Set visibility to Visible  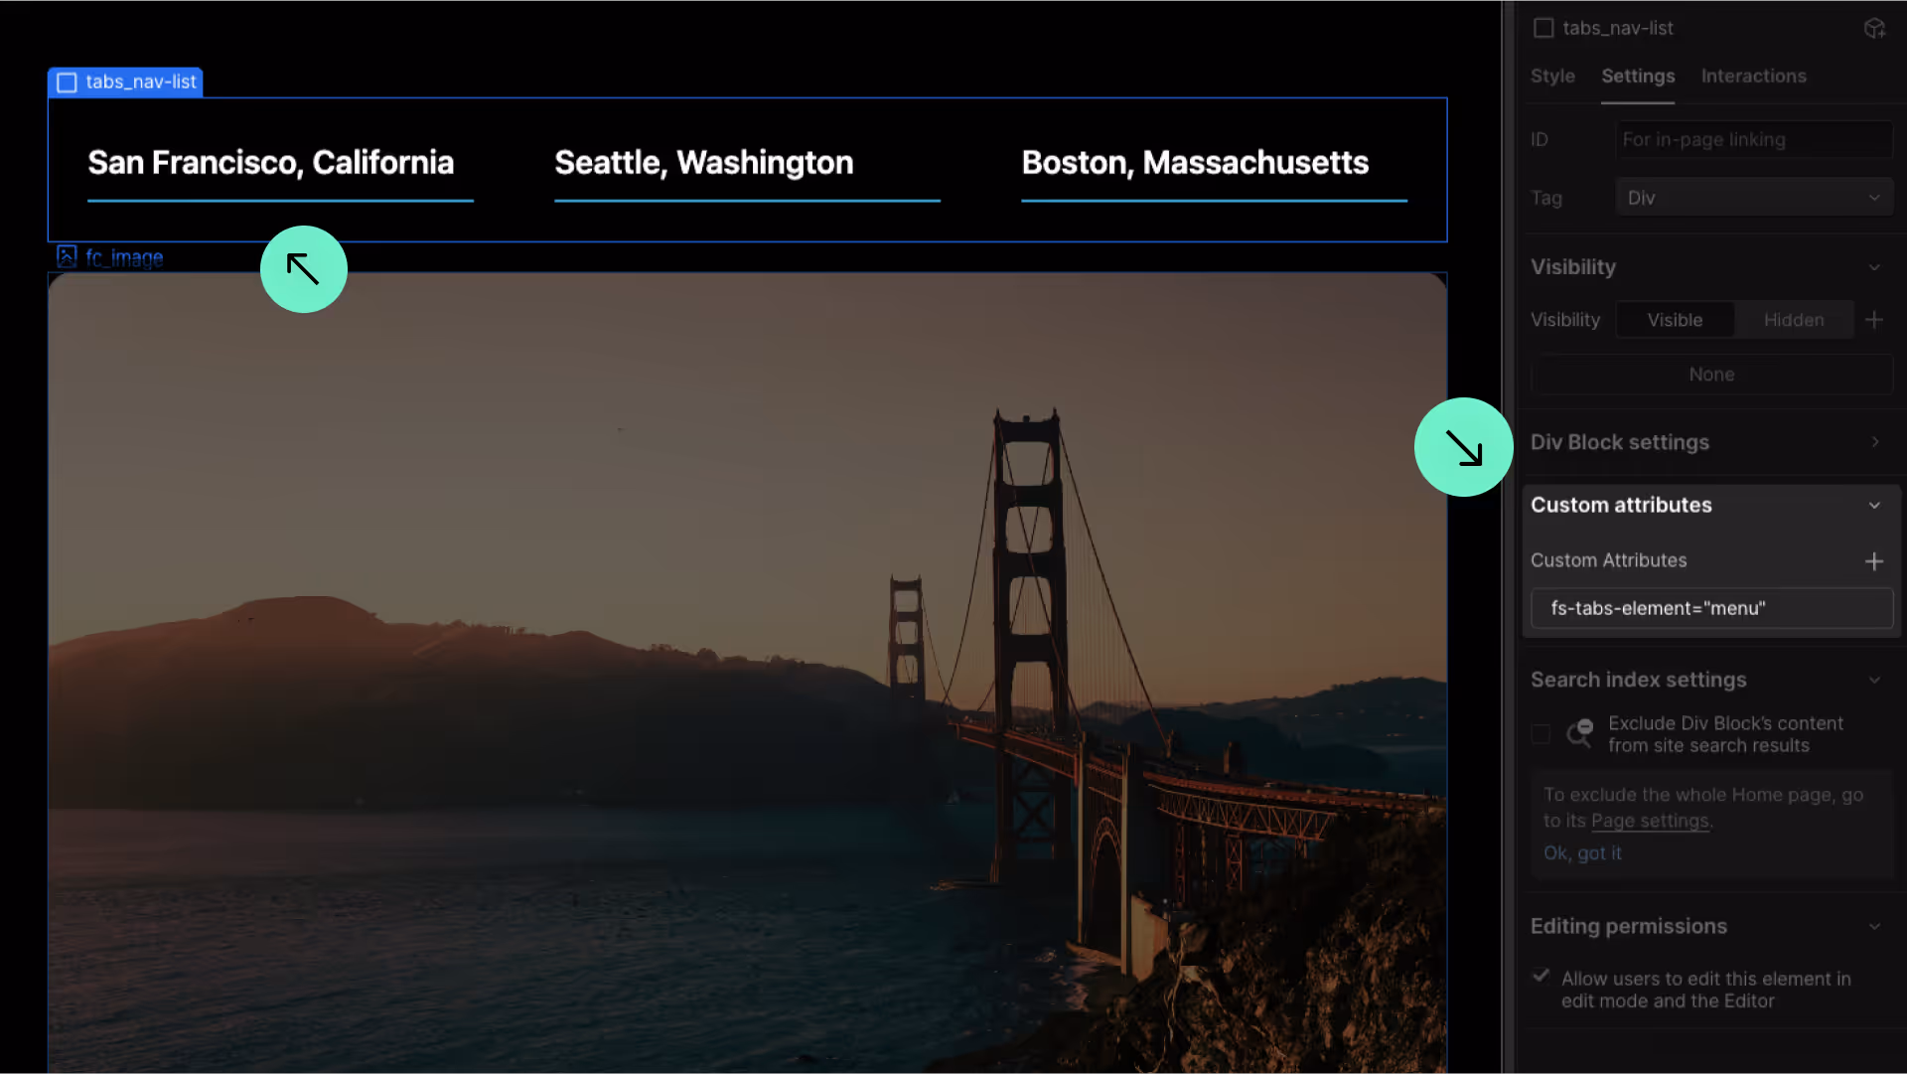coord(1675,320)
